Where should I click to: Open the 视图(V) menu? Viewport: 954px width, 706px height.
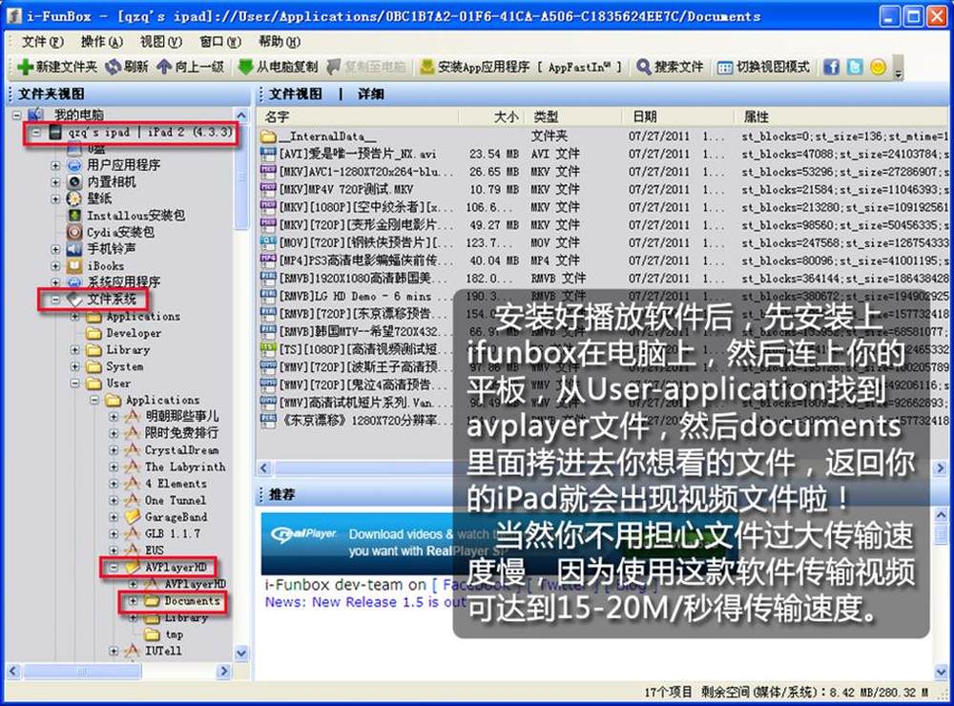160,41
